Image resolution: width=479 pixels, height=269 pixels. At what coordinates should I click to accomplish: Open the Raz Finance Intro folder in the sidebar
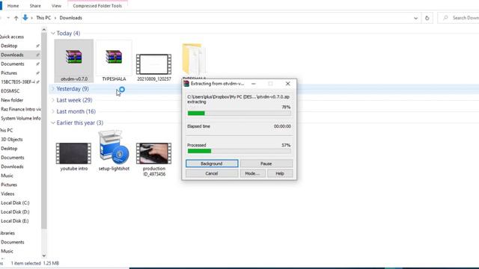tap(20, 109)
